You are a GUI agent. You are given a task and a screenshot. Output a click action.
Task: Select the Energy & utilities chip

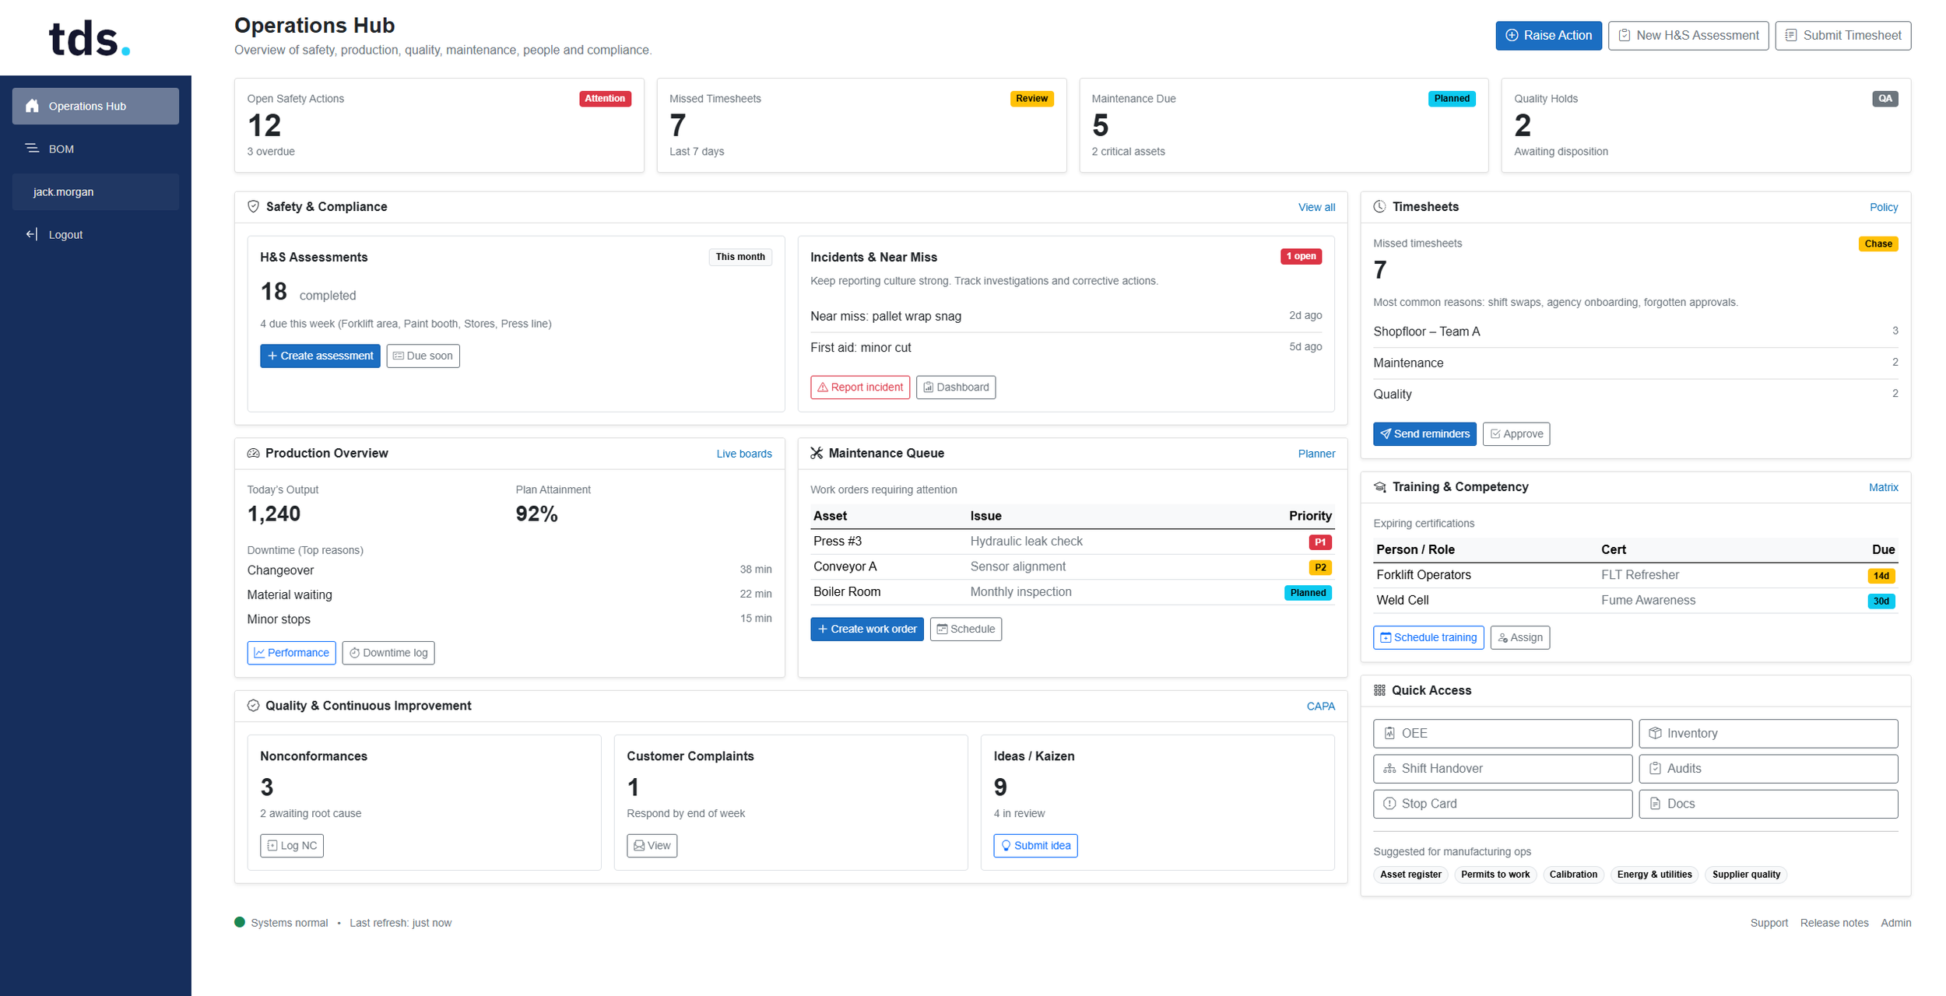[x=1653, y=874]
